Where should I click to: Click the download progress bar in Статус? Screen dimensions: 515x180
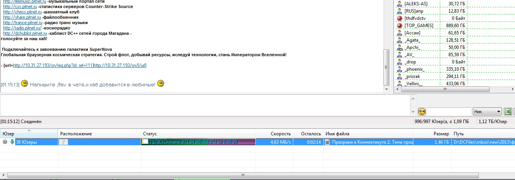[198, 142]
